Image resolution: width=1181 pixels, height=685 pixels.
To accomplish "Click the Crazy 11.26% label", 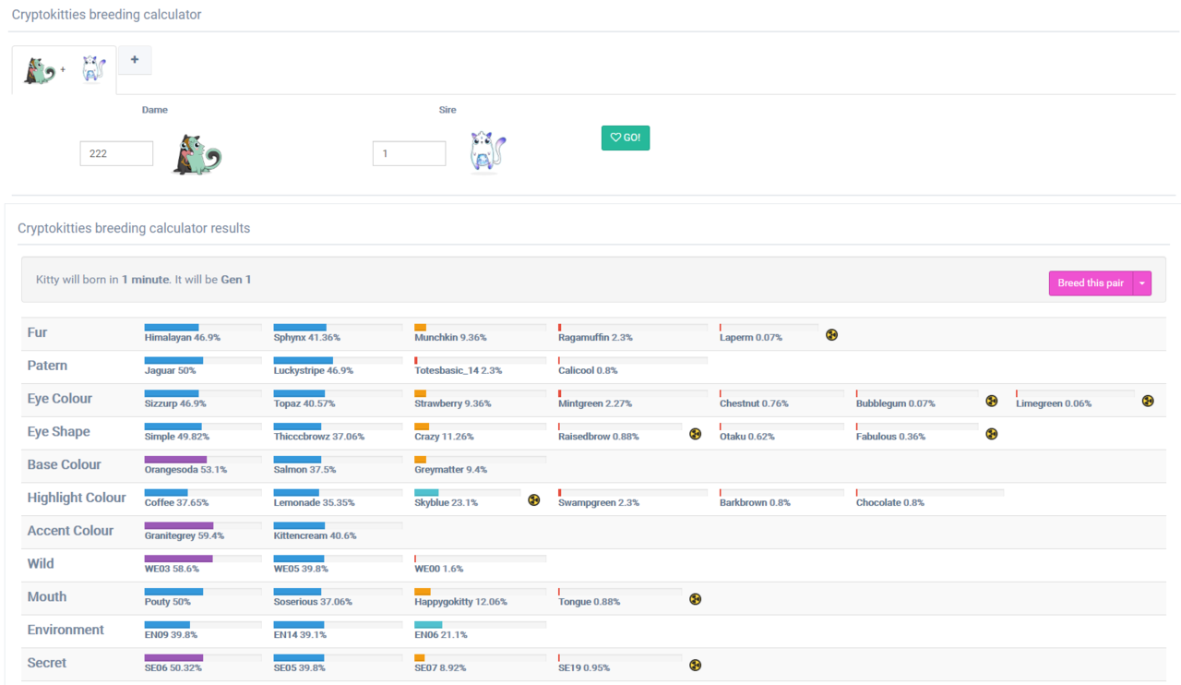I will tap(444, 437).
